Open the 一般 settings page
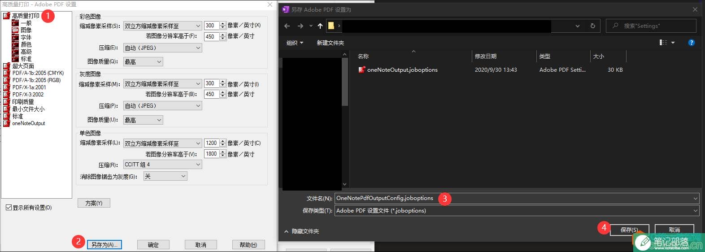Screen dimensions: 705x252 coord(26,23)
